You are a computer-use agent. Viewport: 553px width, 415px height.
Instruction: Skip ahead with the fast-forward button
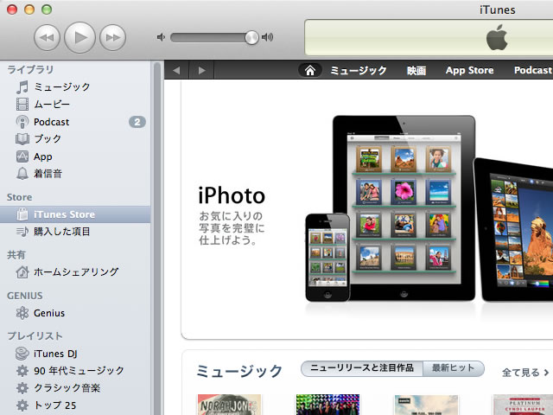pyautogui.click(x=112, y=37)
